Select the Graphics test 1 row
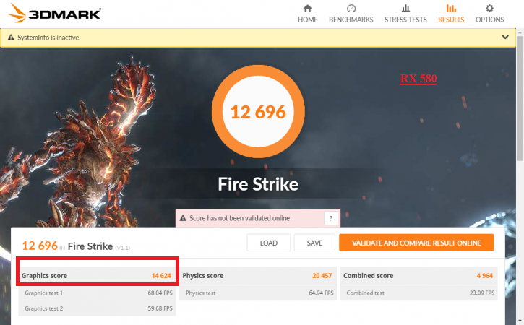524x325 pixels. [97, 293]
